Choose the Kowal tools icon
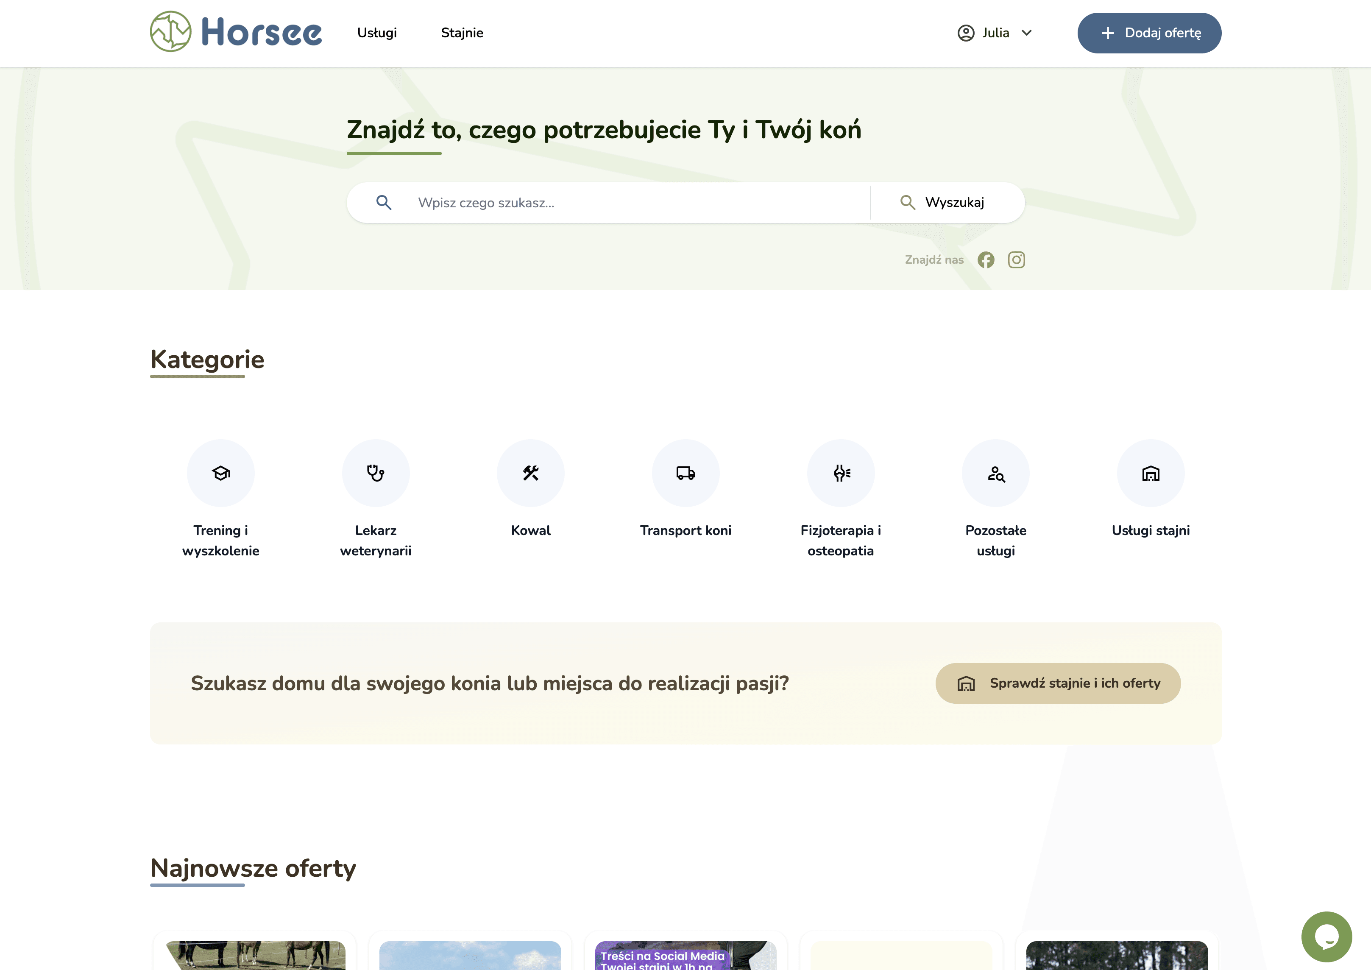The image size is (1371, 970). click(x=531, y=473)
